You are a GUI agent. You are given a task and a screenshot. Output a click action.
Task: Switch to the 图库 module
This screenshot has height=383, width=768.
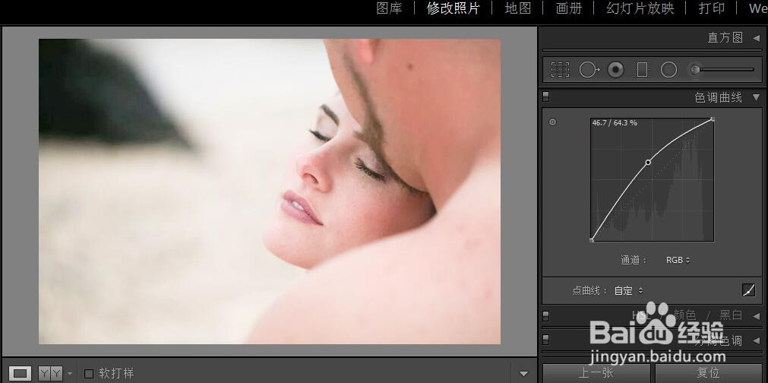click(389, 8)
